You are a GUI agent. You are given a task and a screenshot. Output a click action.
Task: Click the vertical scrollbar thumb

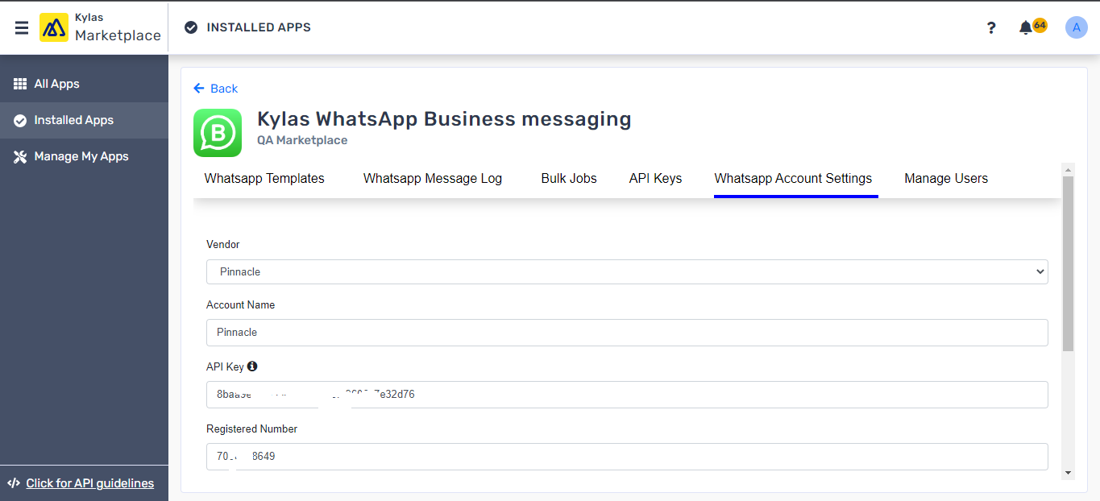point(1069,263)
